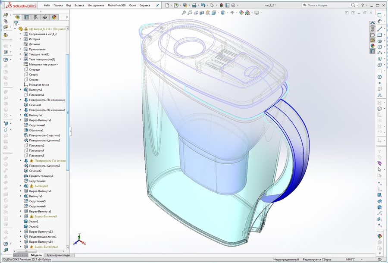Pin the menu bar with pushpin

point(157,5)
